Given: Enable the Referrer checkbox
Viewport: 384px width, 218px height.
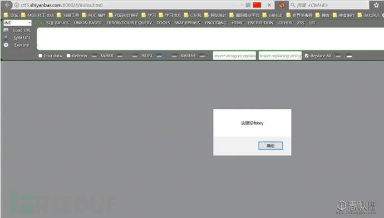Looking at the screenshot, I should 68,56.
